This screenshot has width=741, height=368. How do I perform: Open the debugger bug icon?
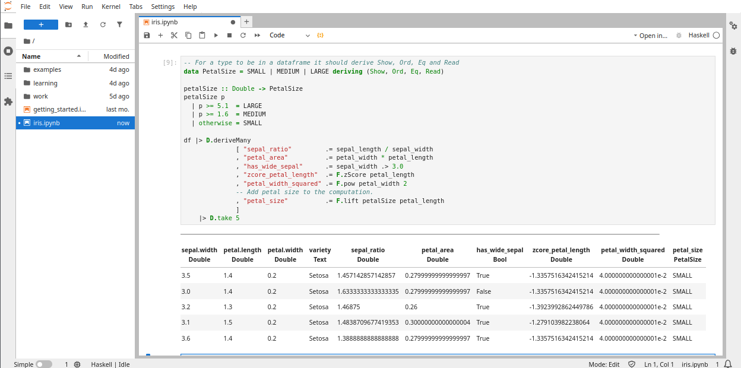point(679,36)
